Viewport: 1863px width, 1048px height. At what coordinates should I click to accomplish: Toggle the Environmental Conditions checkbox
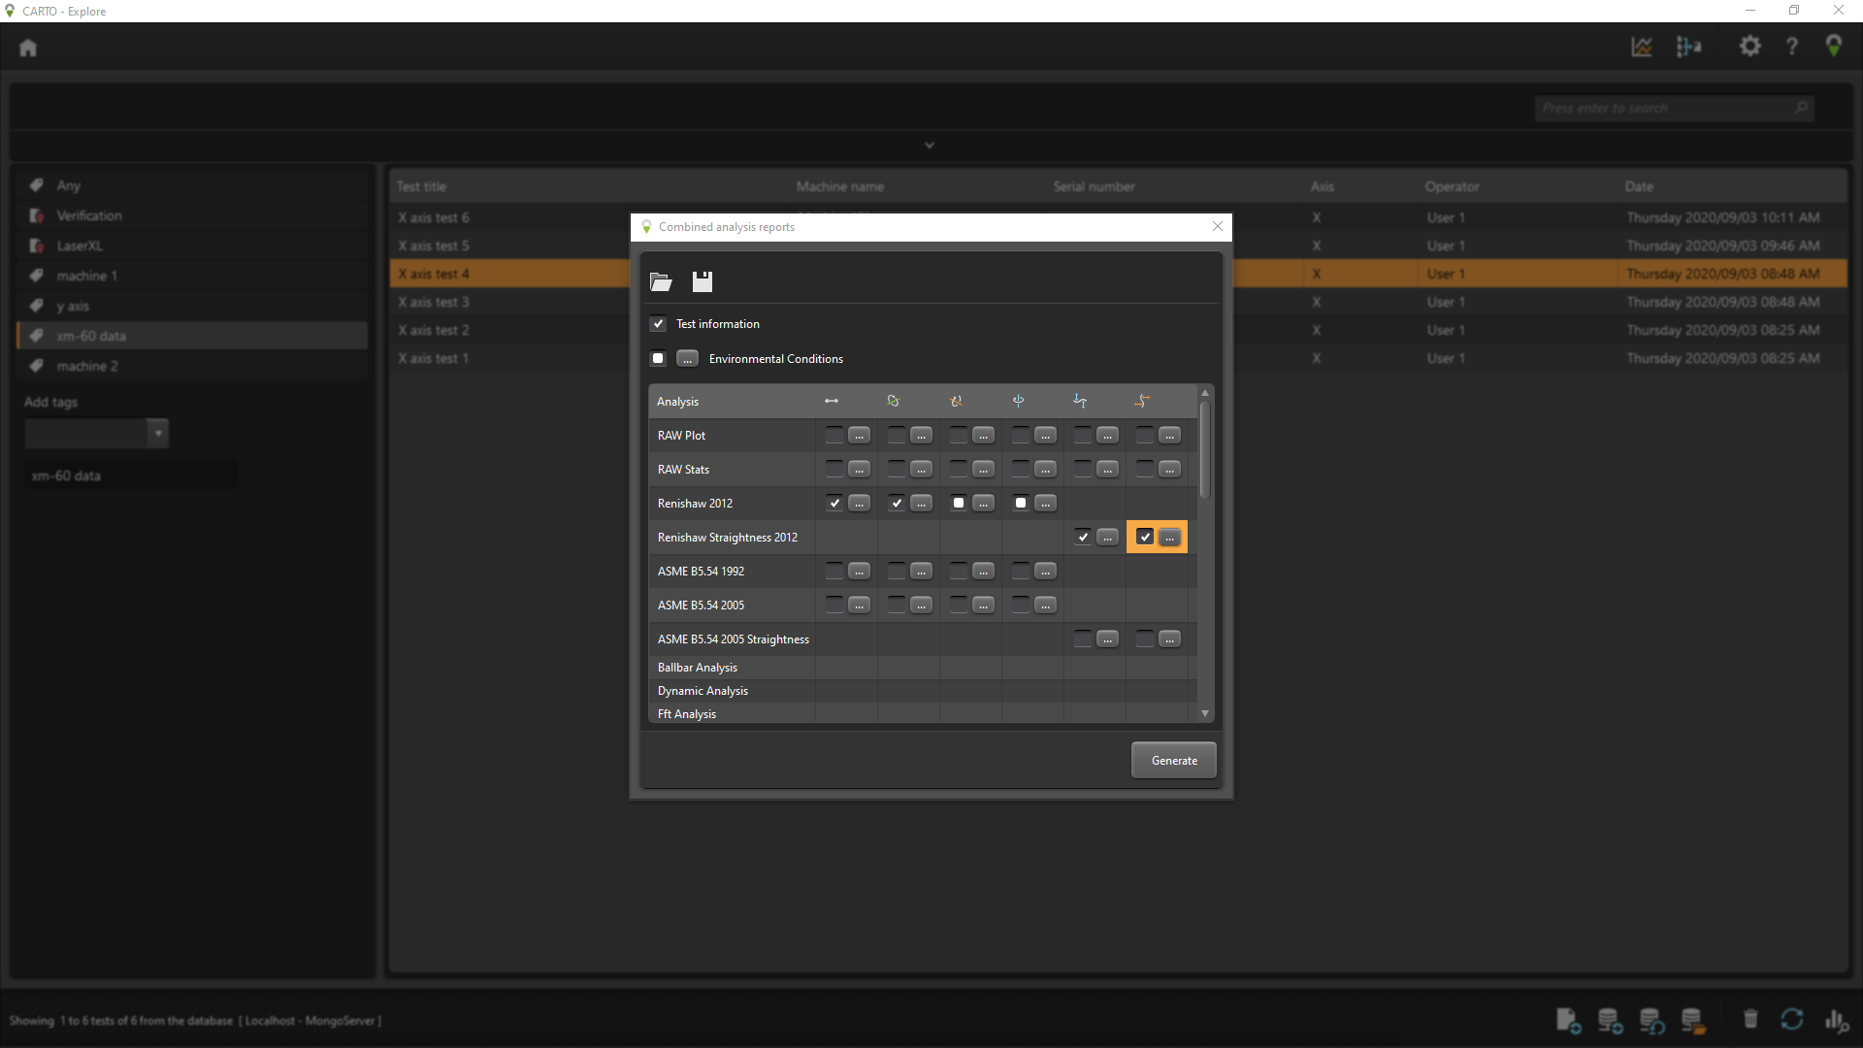(x=659, y=359)
